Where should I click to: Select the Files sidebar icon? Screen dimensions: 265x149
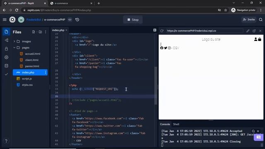pos(7,32)
